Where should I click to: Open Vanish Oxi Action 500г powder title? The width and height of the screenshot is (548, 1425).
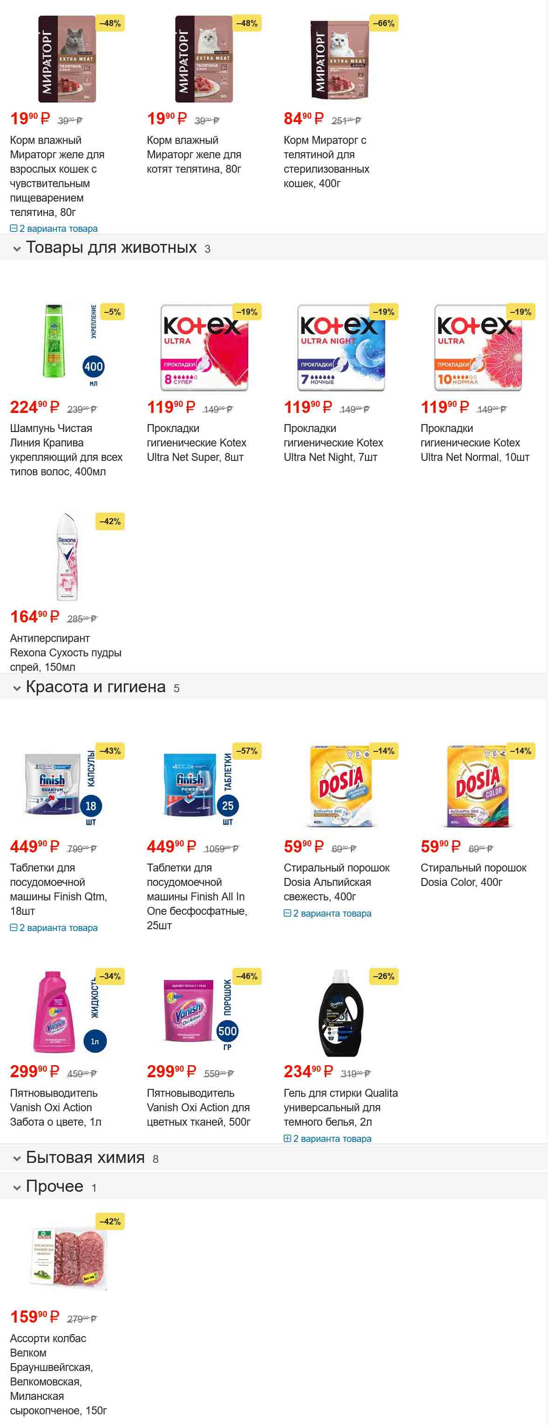tap(198, 1108)
